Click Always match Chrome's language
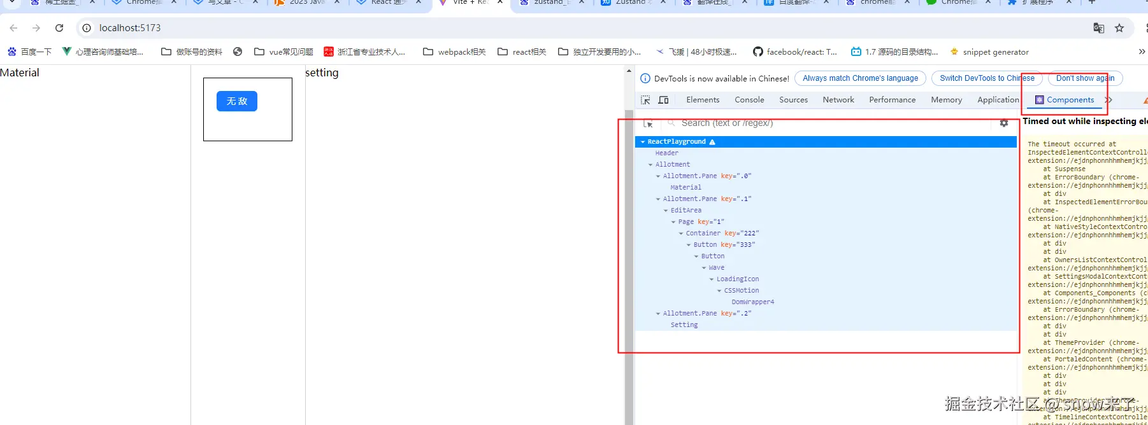The width and height of the screenshot is (1148, 425). pyautogui.click(x=860, y=78)
